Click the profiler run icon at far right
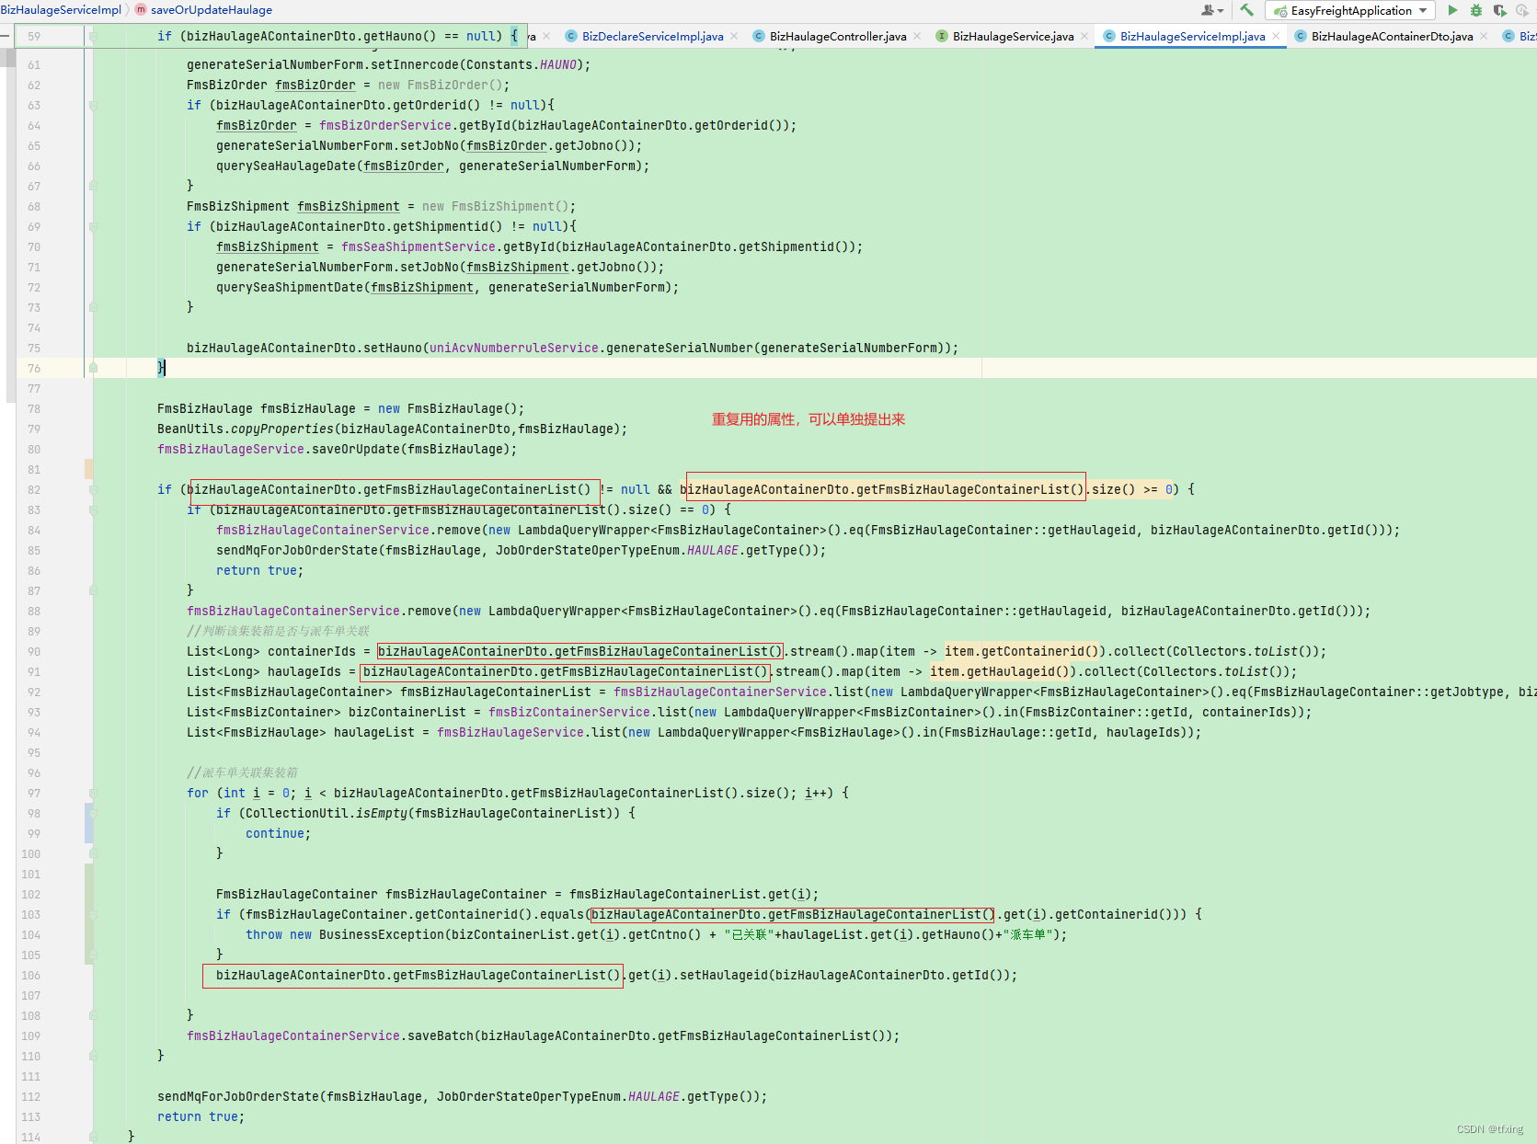Image resolution: width=1537 pixels, height=1144 pixels. click(x=1522, y=10)
